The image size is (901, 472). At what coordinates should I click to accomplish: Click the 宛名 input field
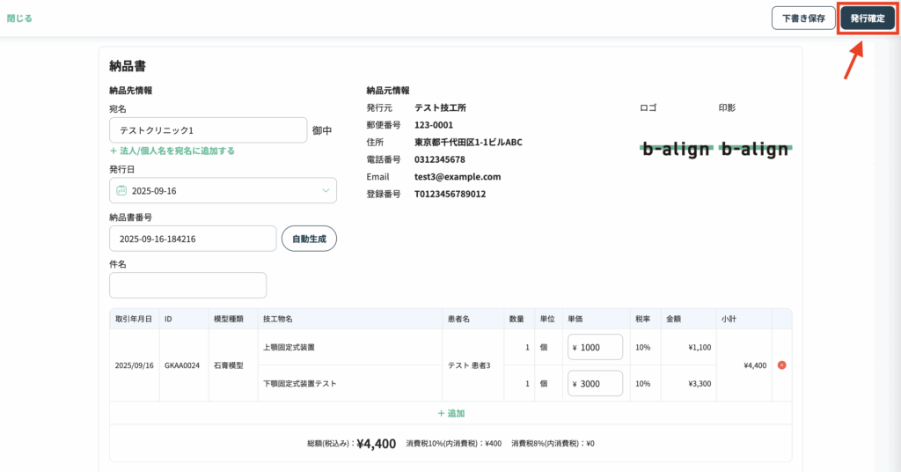(x=208, y=130)
